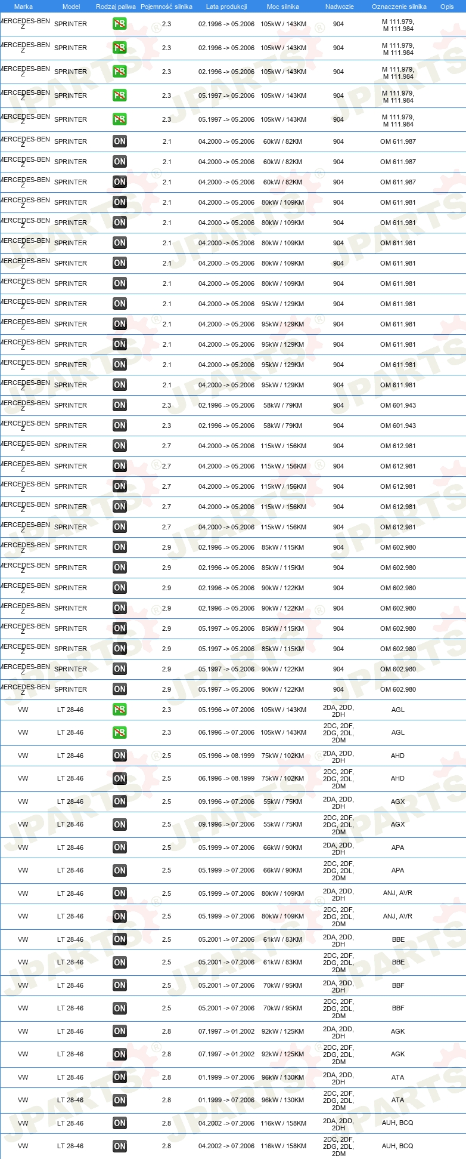The width and height of the screenshot is (466, 1159).
Task: Select the date range 06.1996 -> 07.2006
Action: click(x=226, y=732)
